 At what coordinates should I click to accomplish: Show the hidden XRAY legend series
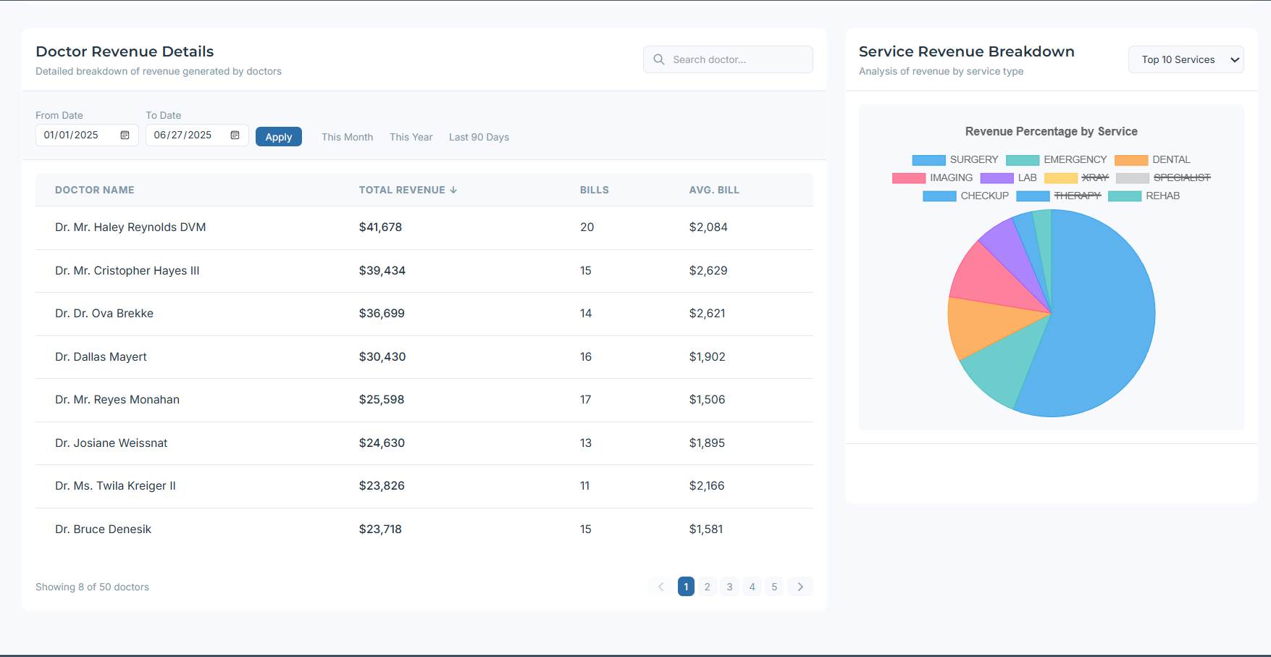pyautogui.click(x=1076, y=178)
